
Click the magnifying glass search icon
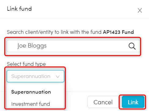(132, 46)
